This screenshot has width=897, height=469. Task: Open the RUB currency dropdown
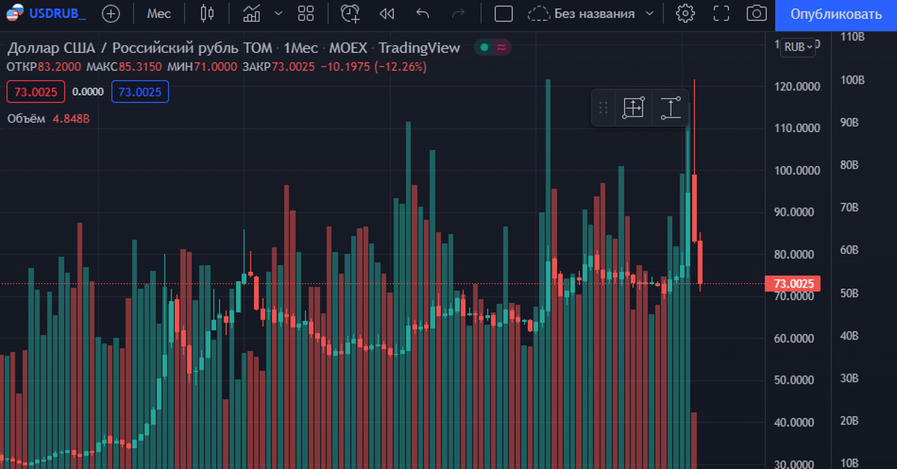coord(797,47)
